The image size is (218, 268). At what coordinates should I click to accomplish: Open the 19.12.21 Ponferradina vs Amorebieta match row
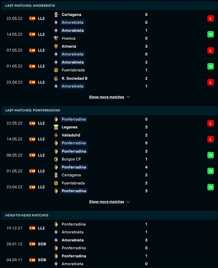click(110, 228)
